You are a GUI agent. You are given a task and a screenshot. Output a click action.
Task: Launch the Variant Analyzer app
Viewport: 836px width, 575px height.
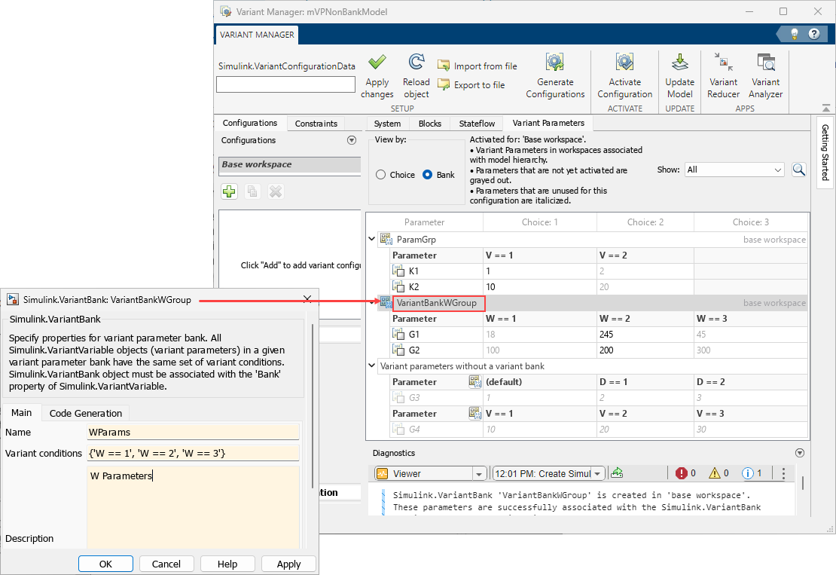click(765, 63)
